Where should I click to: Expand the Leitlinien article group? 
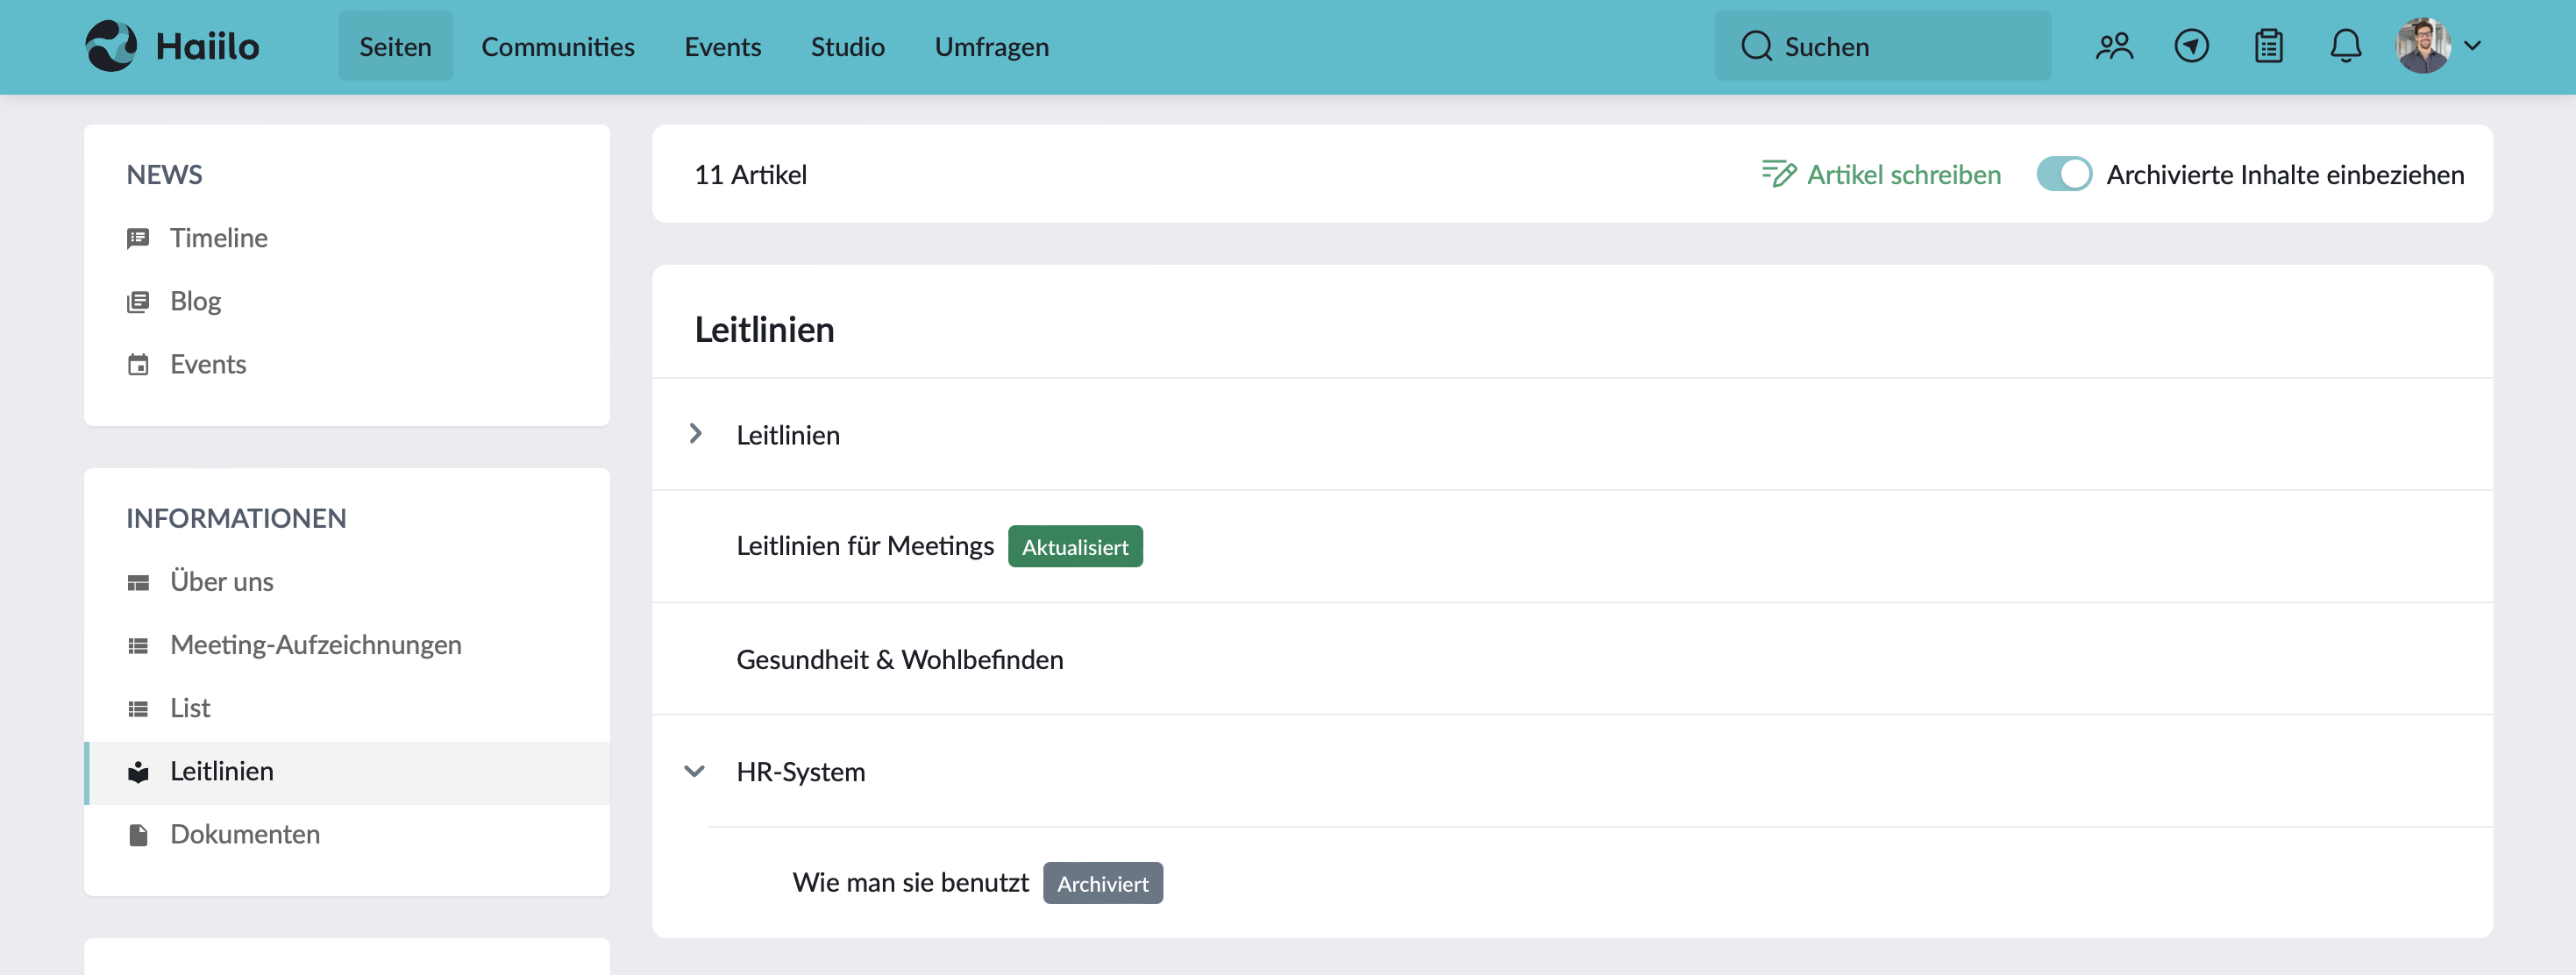(695, 434)
